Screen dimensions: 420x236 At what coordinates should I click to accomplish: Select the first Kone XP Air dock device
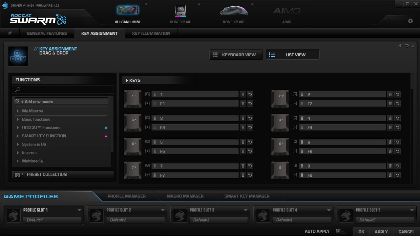(180, 11)
